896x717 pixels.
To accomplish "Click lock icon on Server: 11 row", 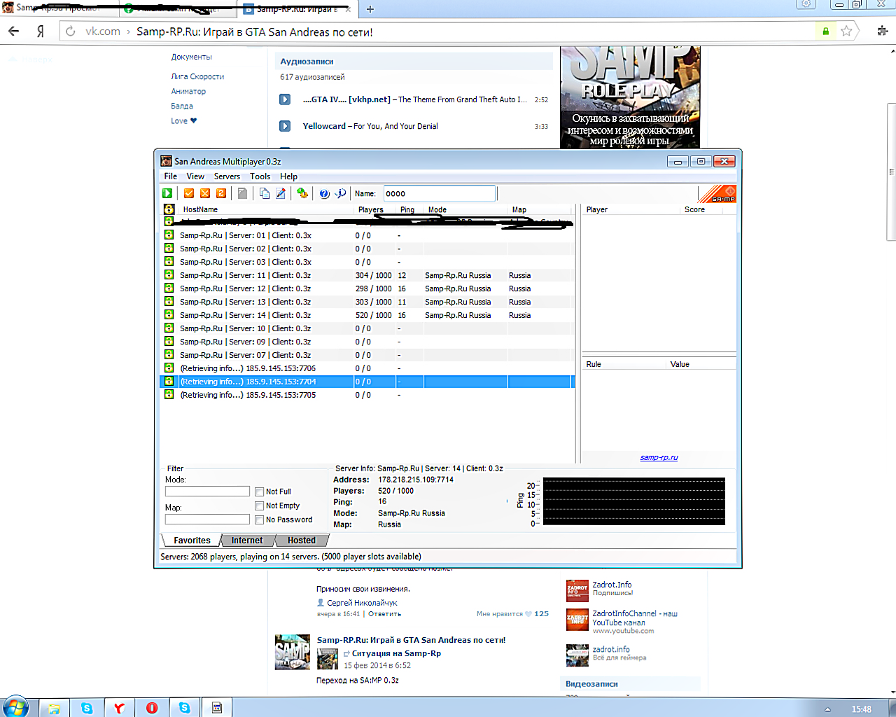I will (169, 275).
